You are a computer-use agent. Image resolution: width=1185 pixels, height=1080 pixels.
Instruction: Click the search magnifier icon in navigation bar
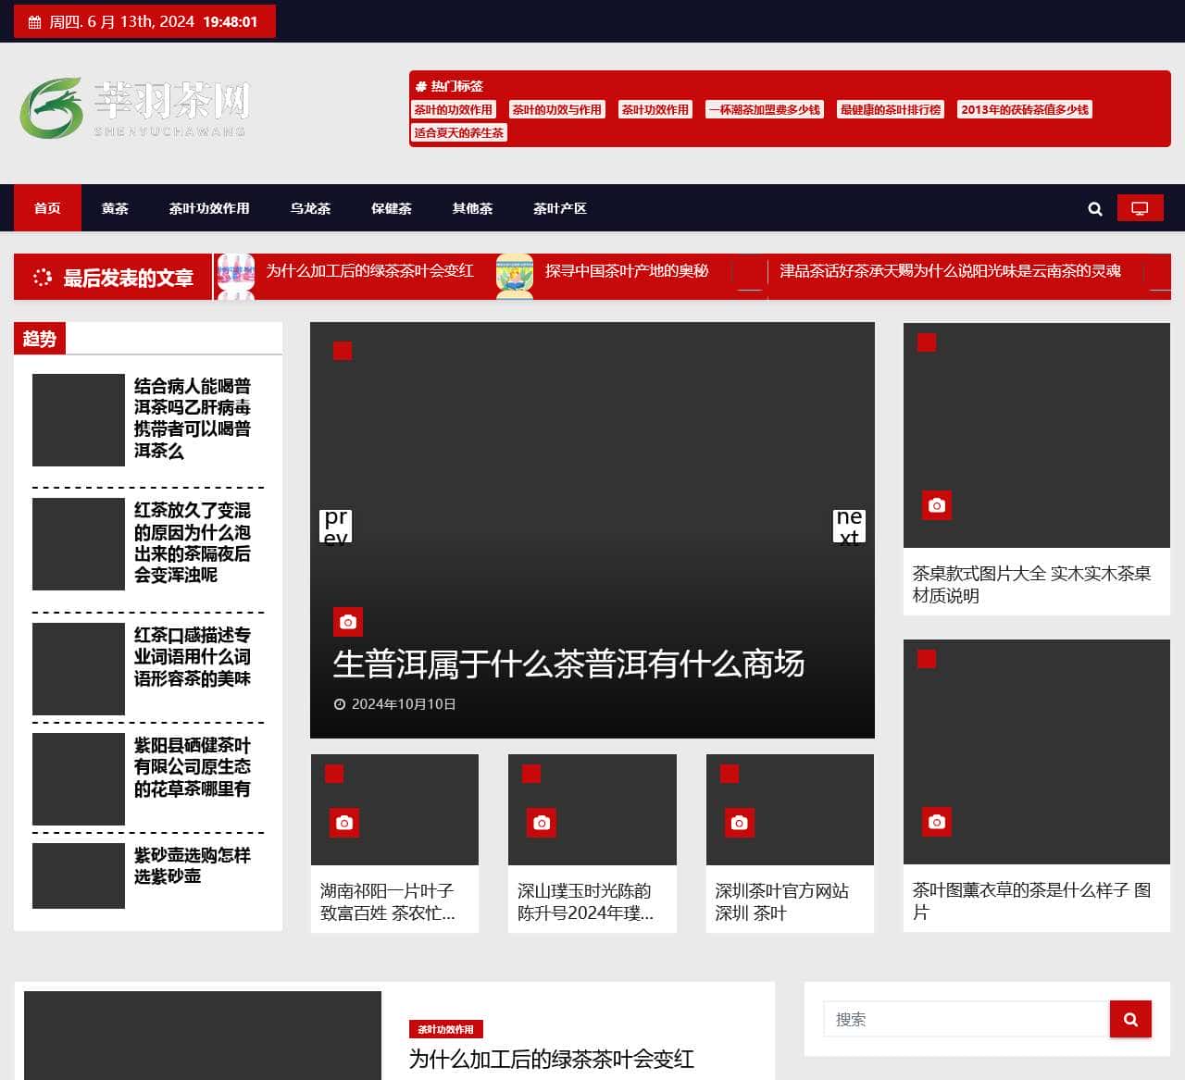[1095, 209]
